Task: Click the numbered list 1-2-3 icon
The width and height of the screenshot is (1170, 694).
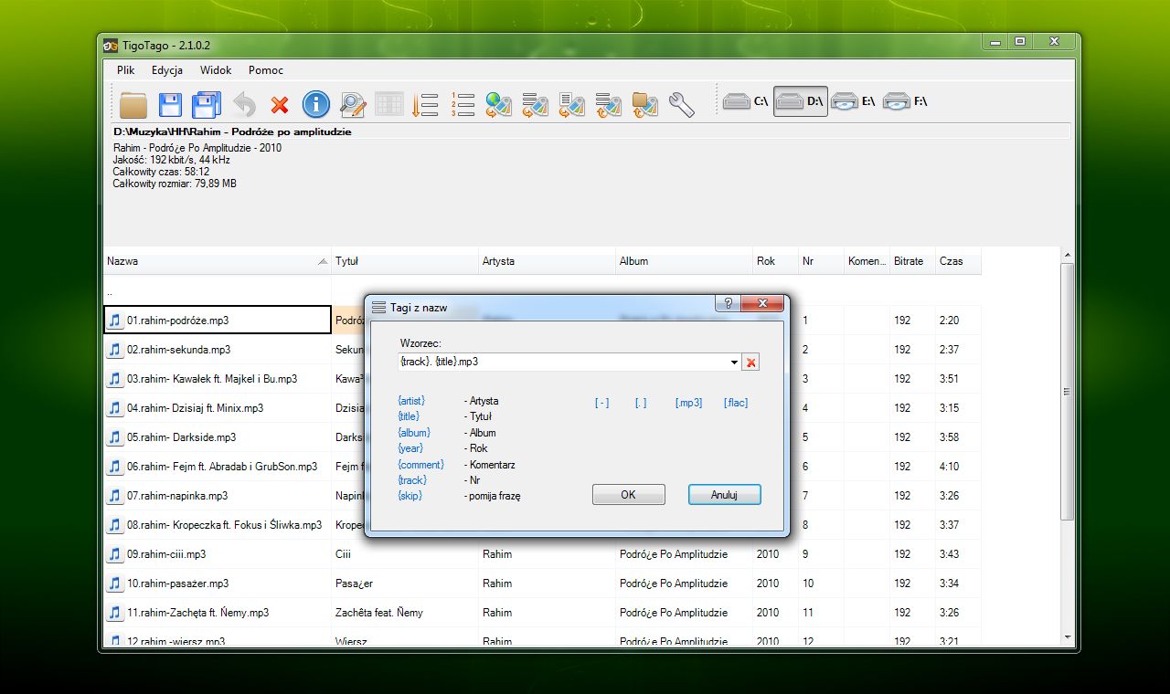Action: [463, 103]
